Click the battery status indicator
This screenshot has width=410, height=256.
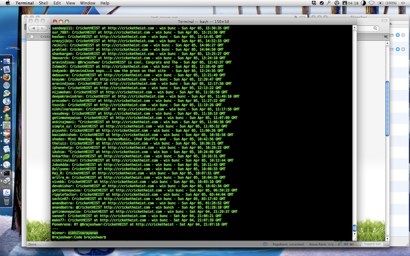(x=381, y=3)
